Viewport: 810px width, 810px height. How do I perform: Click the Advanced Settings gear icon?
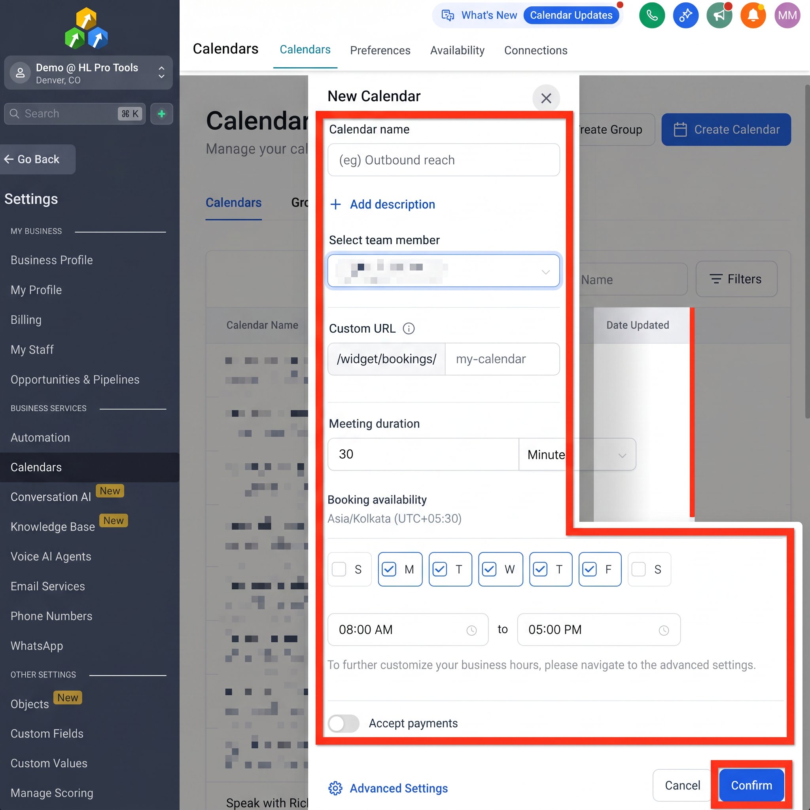335,788
